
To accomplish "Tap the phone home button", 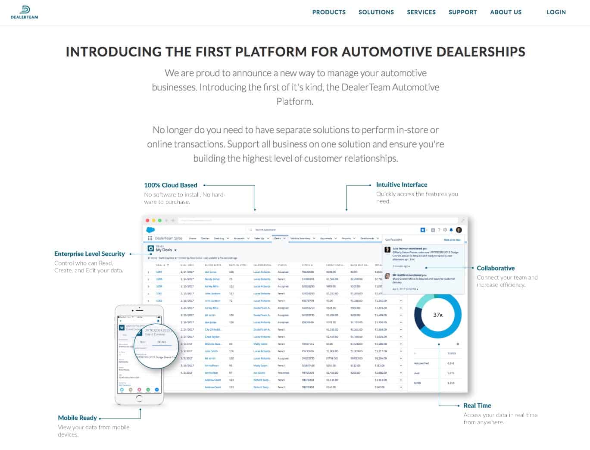I will 139,398.
